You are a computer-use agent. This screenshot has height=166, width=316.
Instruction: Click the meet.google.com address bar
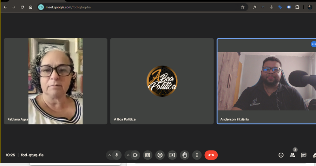coord(140,7)
